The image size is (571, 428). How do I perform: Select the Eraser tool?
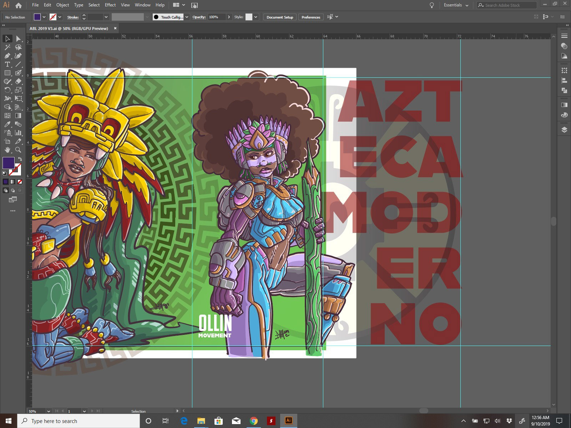[18, 81]
